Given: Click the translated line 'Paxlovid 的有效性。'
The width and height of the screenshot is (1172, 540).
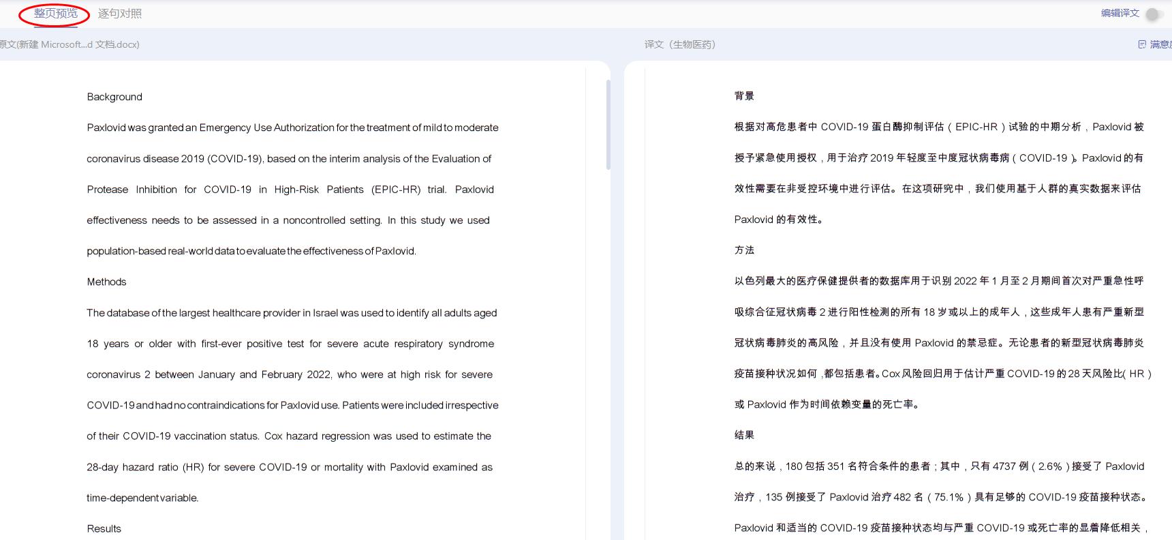Looking at the screenshot, I should pos(779,220).
